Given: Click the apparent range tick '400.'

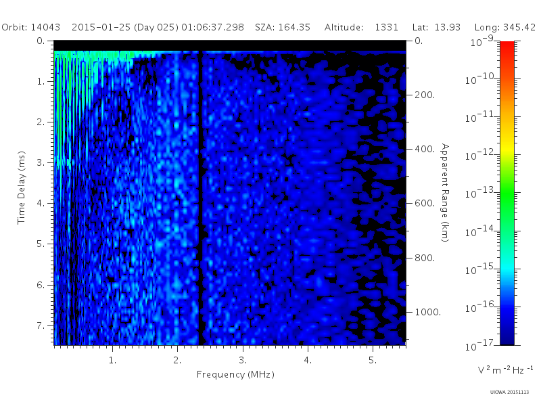Looking at the screenshot, I should coord(425,149).
